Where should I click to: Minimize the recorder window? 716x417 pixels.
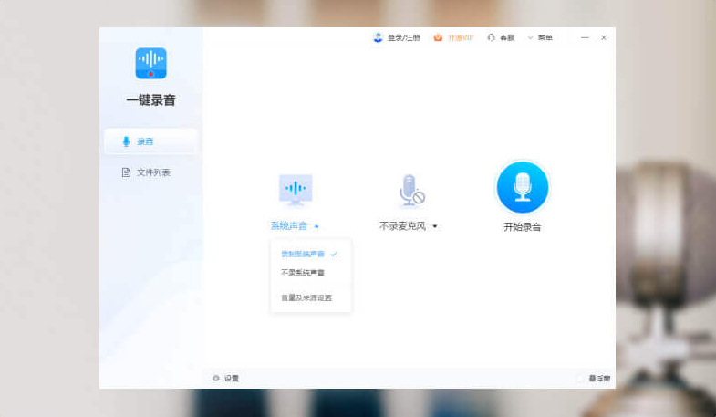585,37
